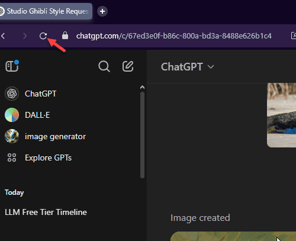Viewport: 296px width, 241px height.
Task: Open the generated image below Image created
Action: 233,236
